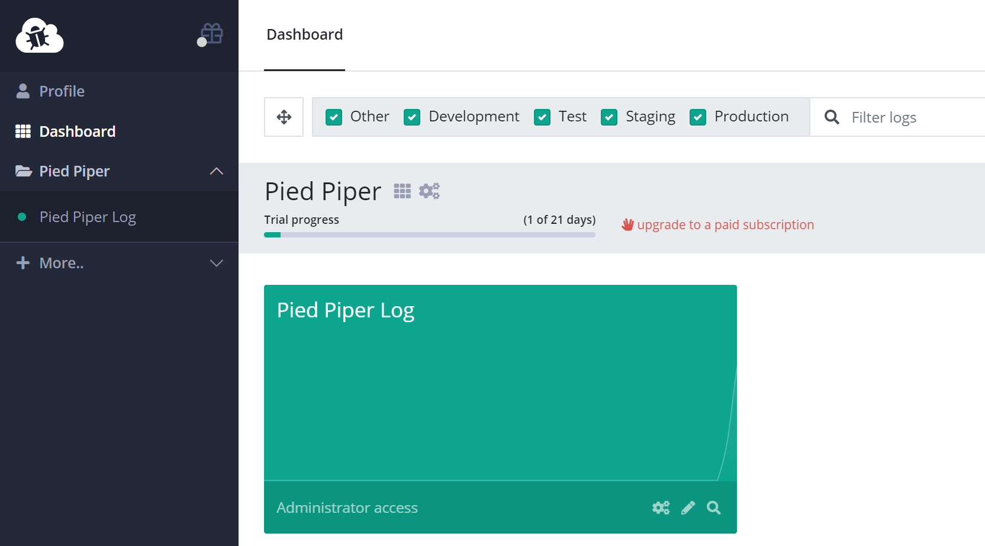Focus the Filter logs search field
The image size is (985, 546).
click(x=912, y=117)
